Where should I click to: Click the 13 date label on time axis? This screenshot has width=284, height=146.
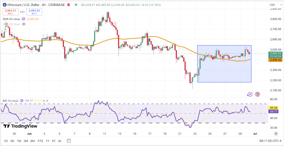(x=119, y=134)
